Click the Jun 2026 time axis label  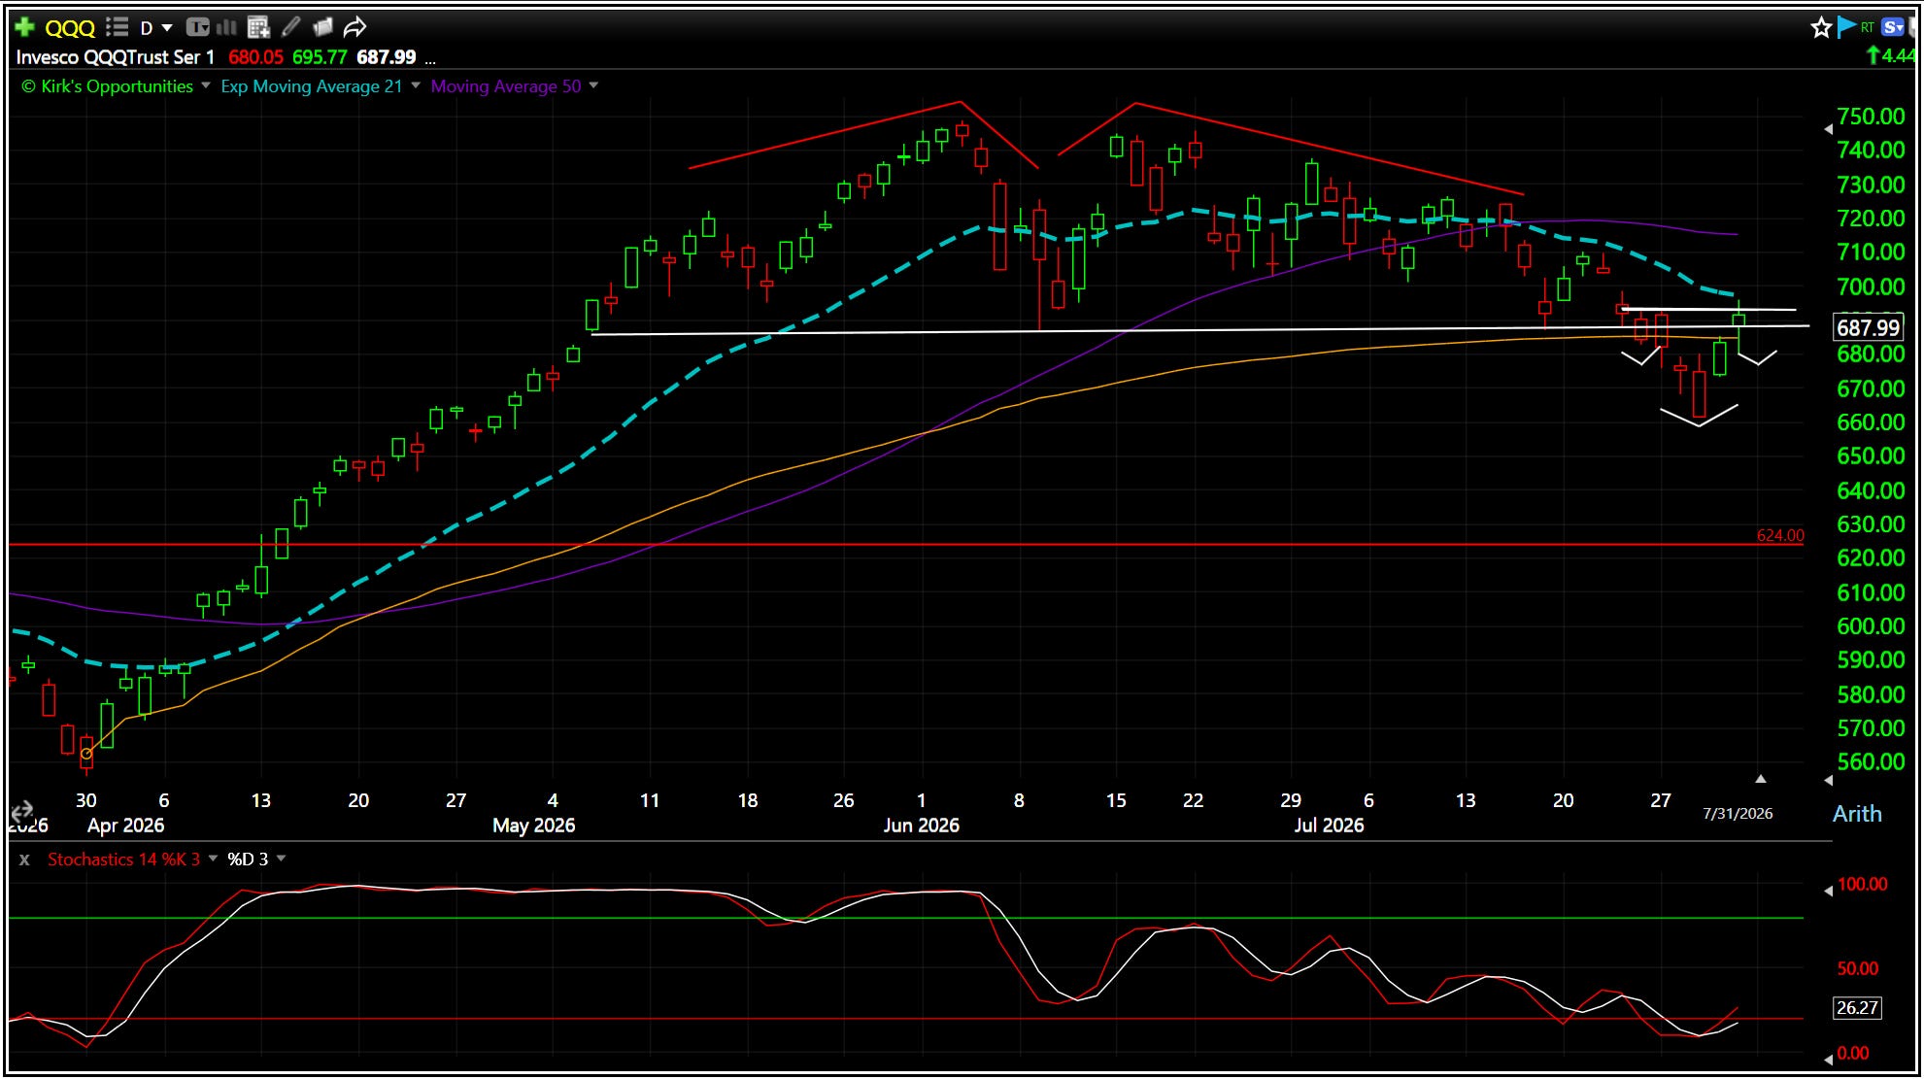pos(921,826)
